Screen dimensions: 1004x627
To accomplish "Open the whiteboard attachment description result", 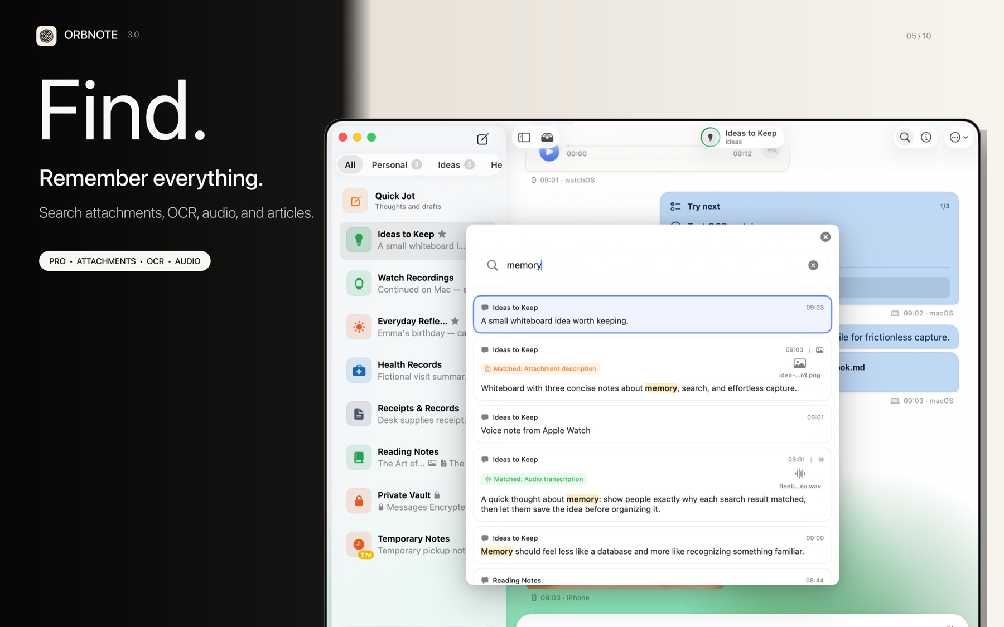I will click(x=652, y=369).
